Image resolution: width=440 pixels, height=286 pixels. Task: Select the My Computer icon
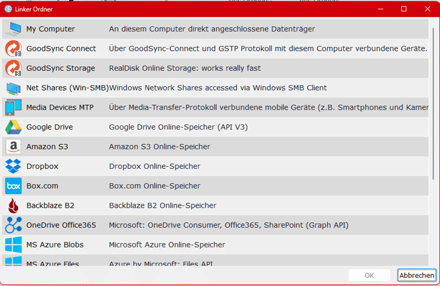(x=13, y=29)
